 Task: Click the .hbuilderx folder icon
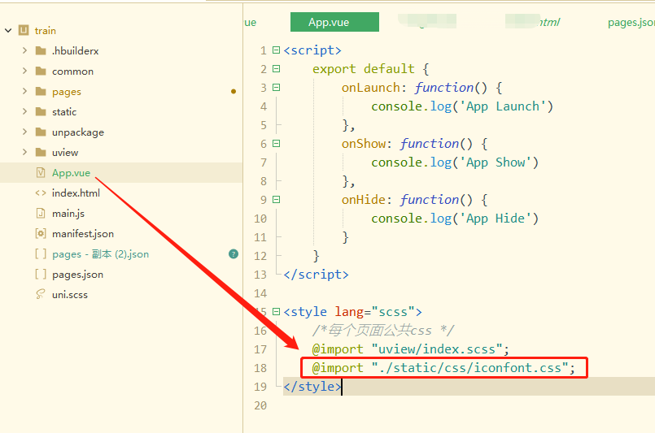tap(41, 50)
